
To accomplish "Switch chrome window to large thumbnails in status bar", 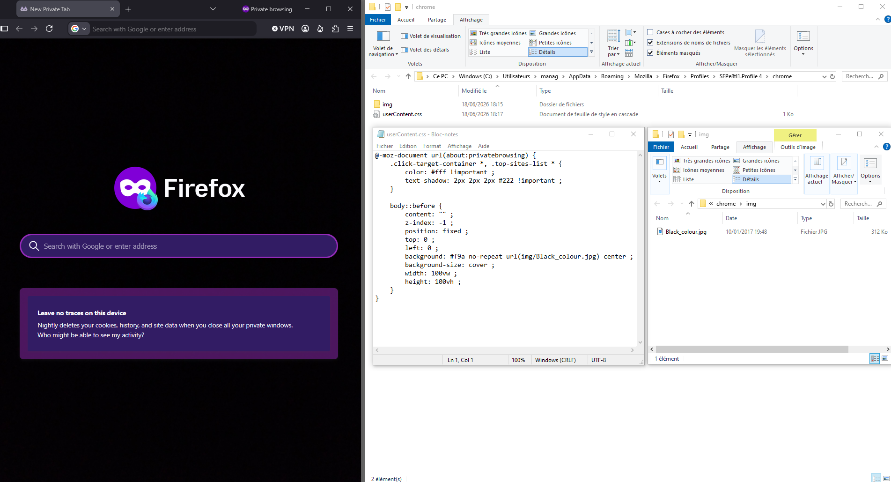I will tap(886, 478).
